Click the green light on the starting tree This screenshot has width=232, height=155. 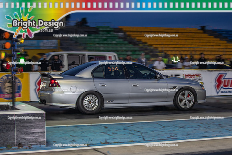22,60
